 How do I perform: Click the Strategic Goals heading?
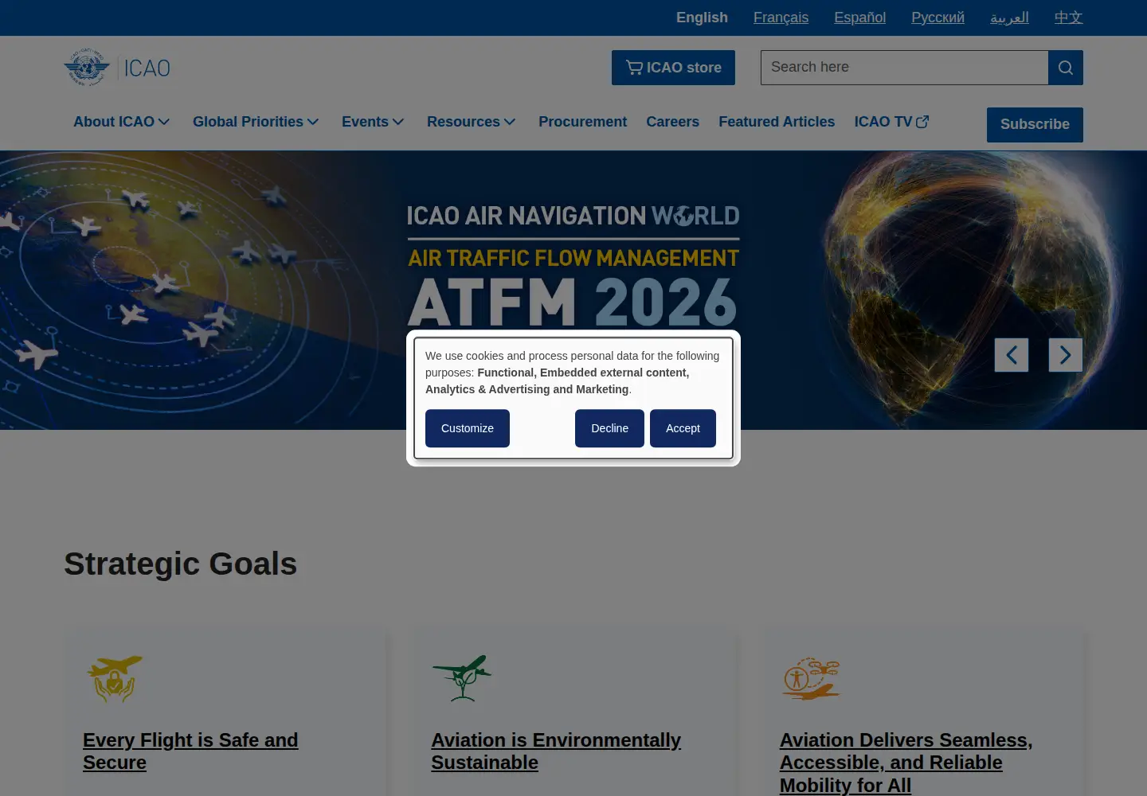(x=181, y=564)
